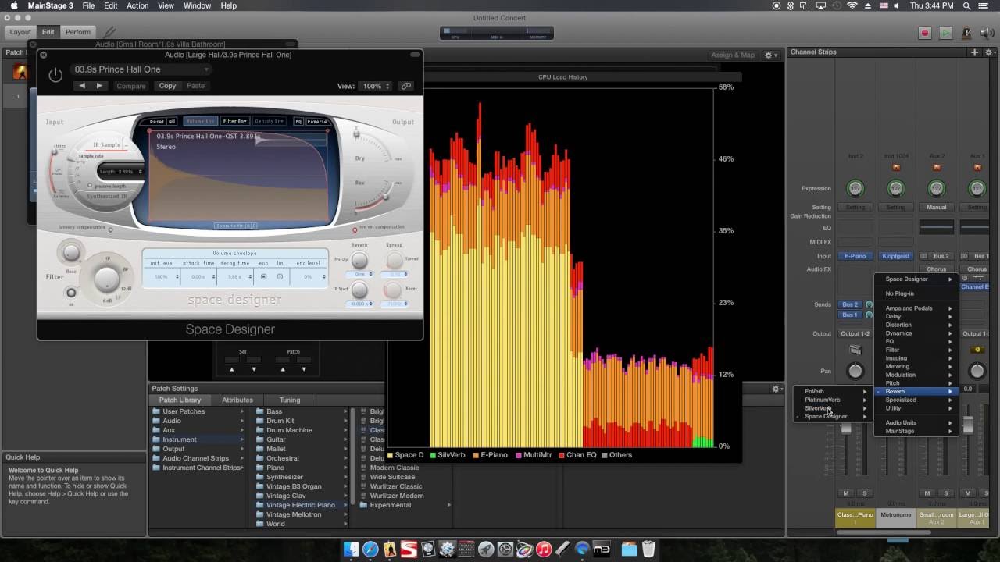Screen dimensions: 1000x562
Task: Click the Copy button in plug-in header
Action: [x=168, y=86]
